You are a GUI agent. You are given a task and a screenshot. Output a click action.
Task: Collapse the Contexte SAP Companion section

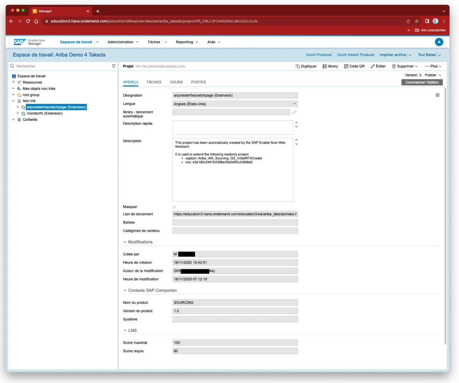point(125,290)
